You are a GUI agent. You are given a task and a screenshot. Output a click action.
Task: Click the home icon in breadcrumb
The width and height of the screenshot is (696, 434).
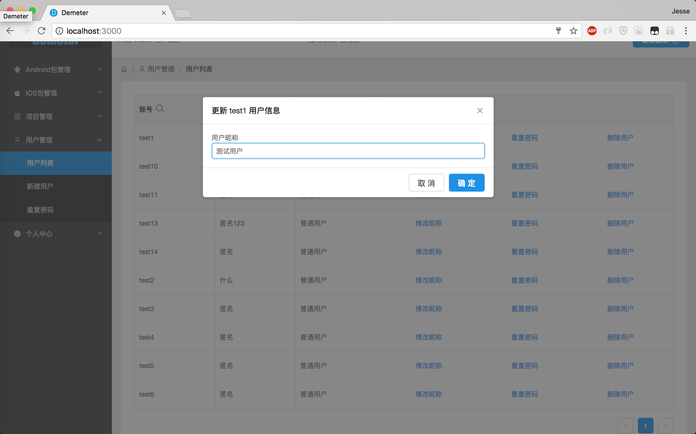pyautogui.click(x=124, y=69)
